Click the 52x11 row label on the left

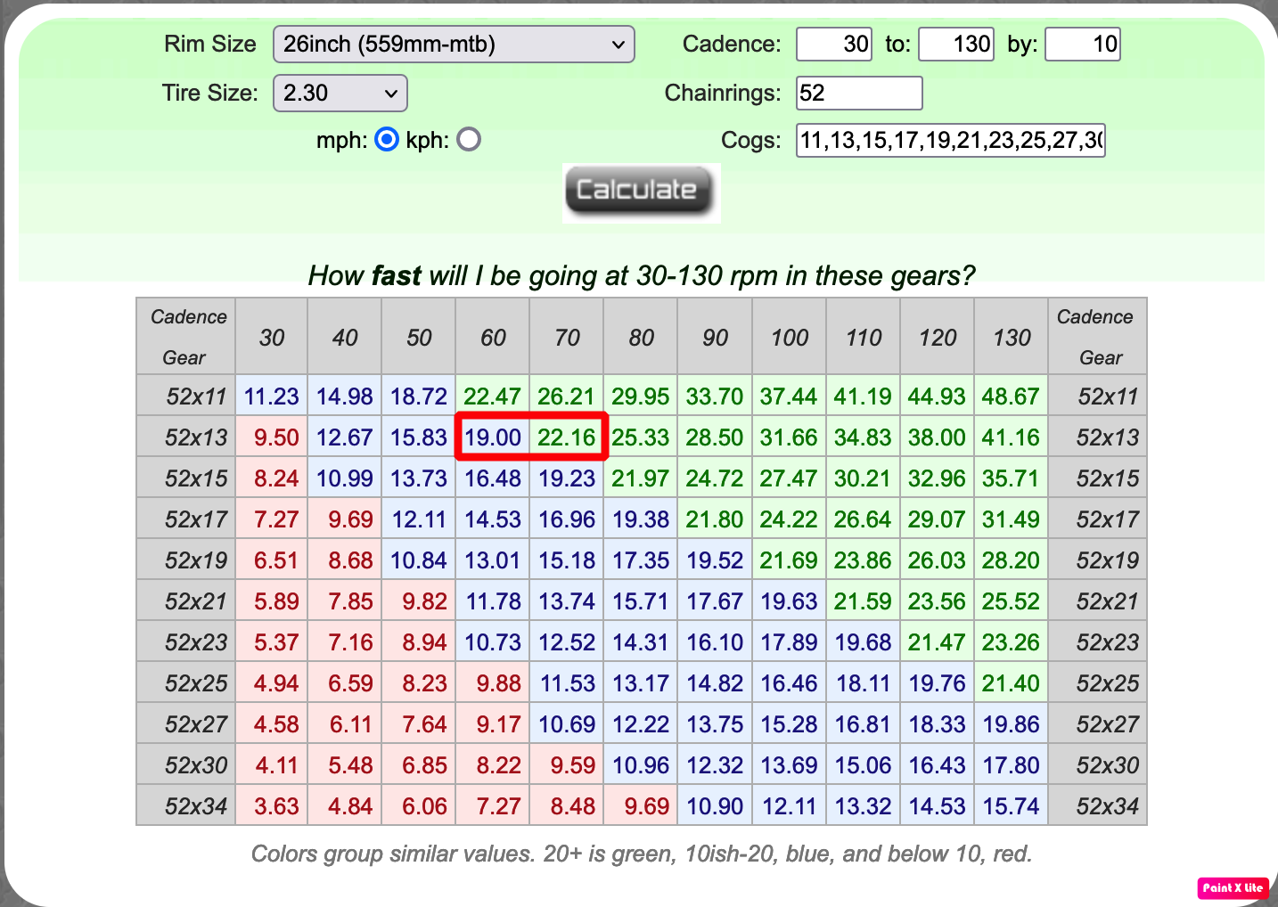(x=185, y=395)
